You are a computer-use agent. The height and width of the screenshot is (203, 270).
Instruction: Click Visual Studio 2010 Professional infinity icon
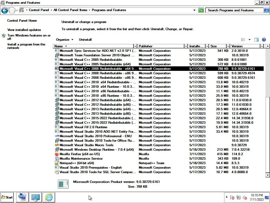(57, 136)
